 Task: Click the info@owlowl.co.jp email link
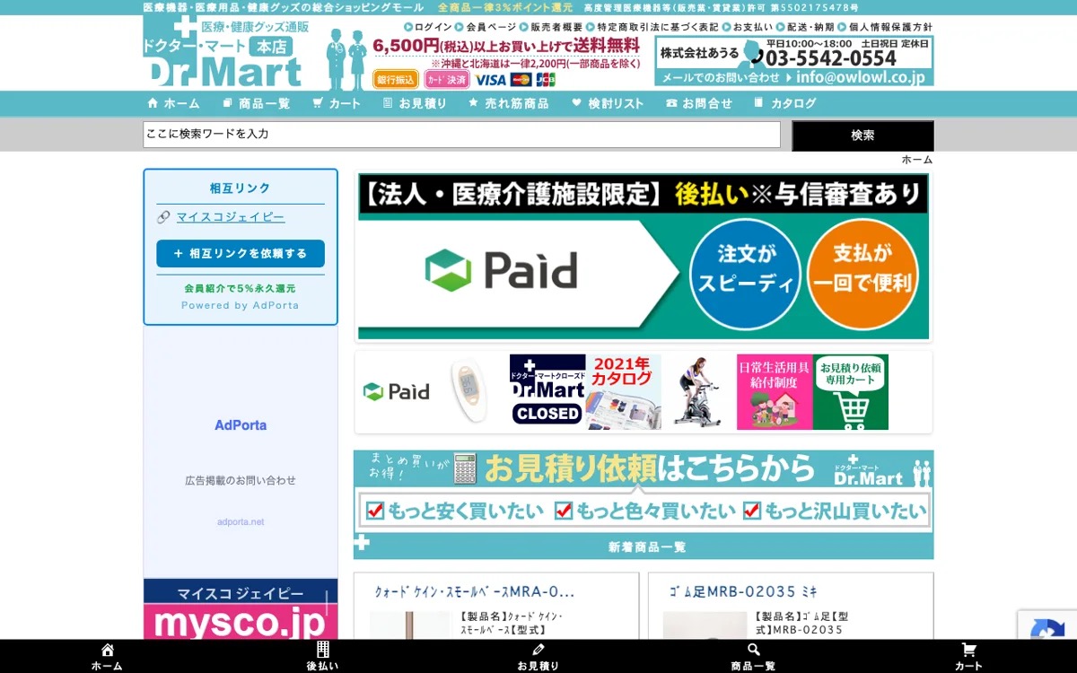(860, 78)
